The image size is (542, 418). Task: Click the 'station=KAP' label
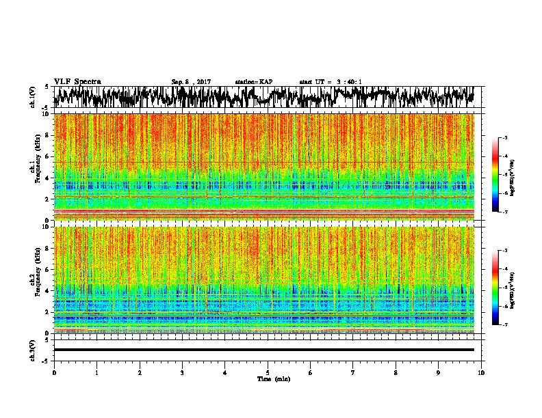253,82
